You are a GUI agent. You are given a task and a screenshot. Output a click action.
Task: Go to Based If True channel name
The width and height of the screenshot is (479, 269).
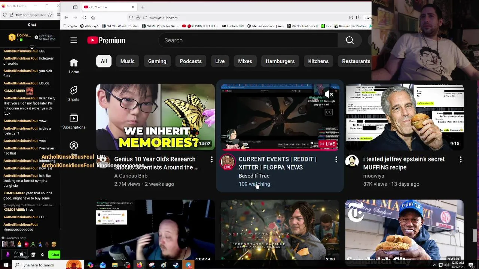click(254, 176)
